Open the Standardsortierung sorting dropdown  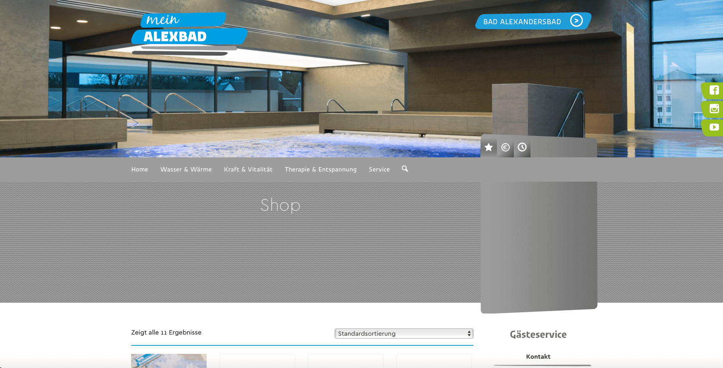(404, 333)
